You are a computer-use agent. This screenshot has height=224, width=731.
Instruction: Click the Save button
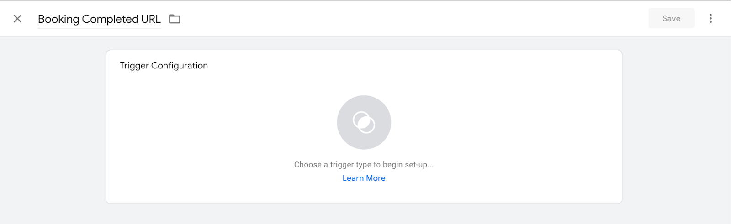671,19
